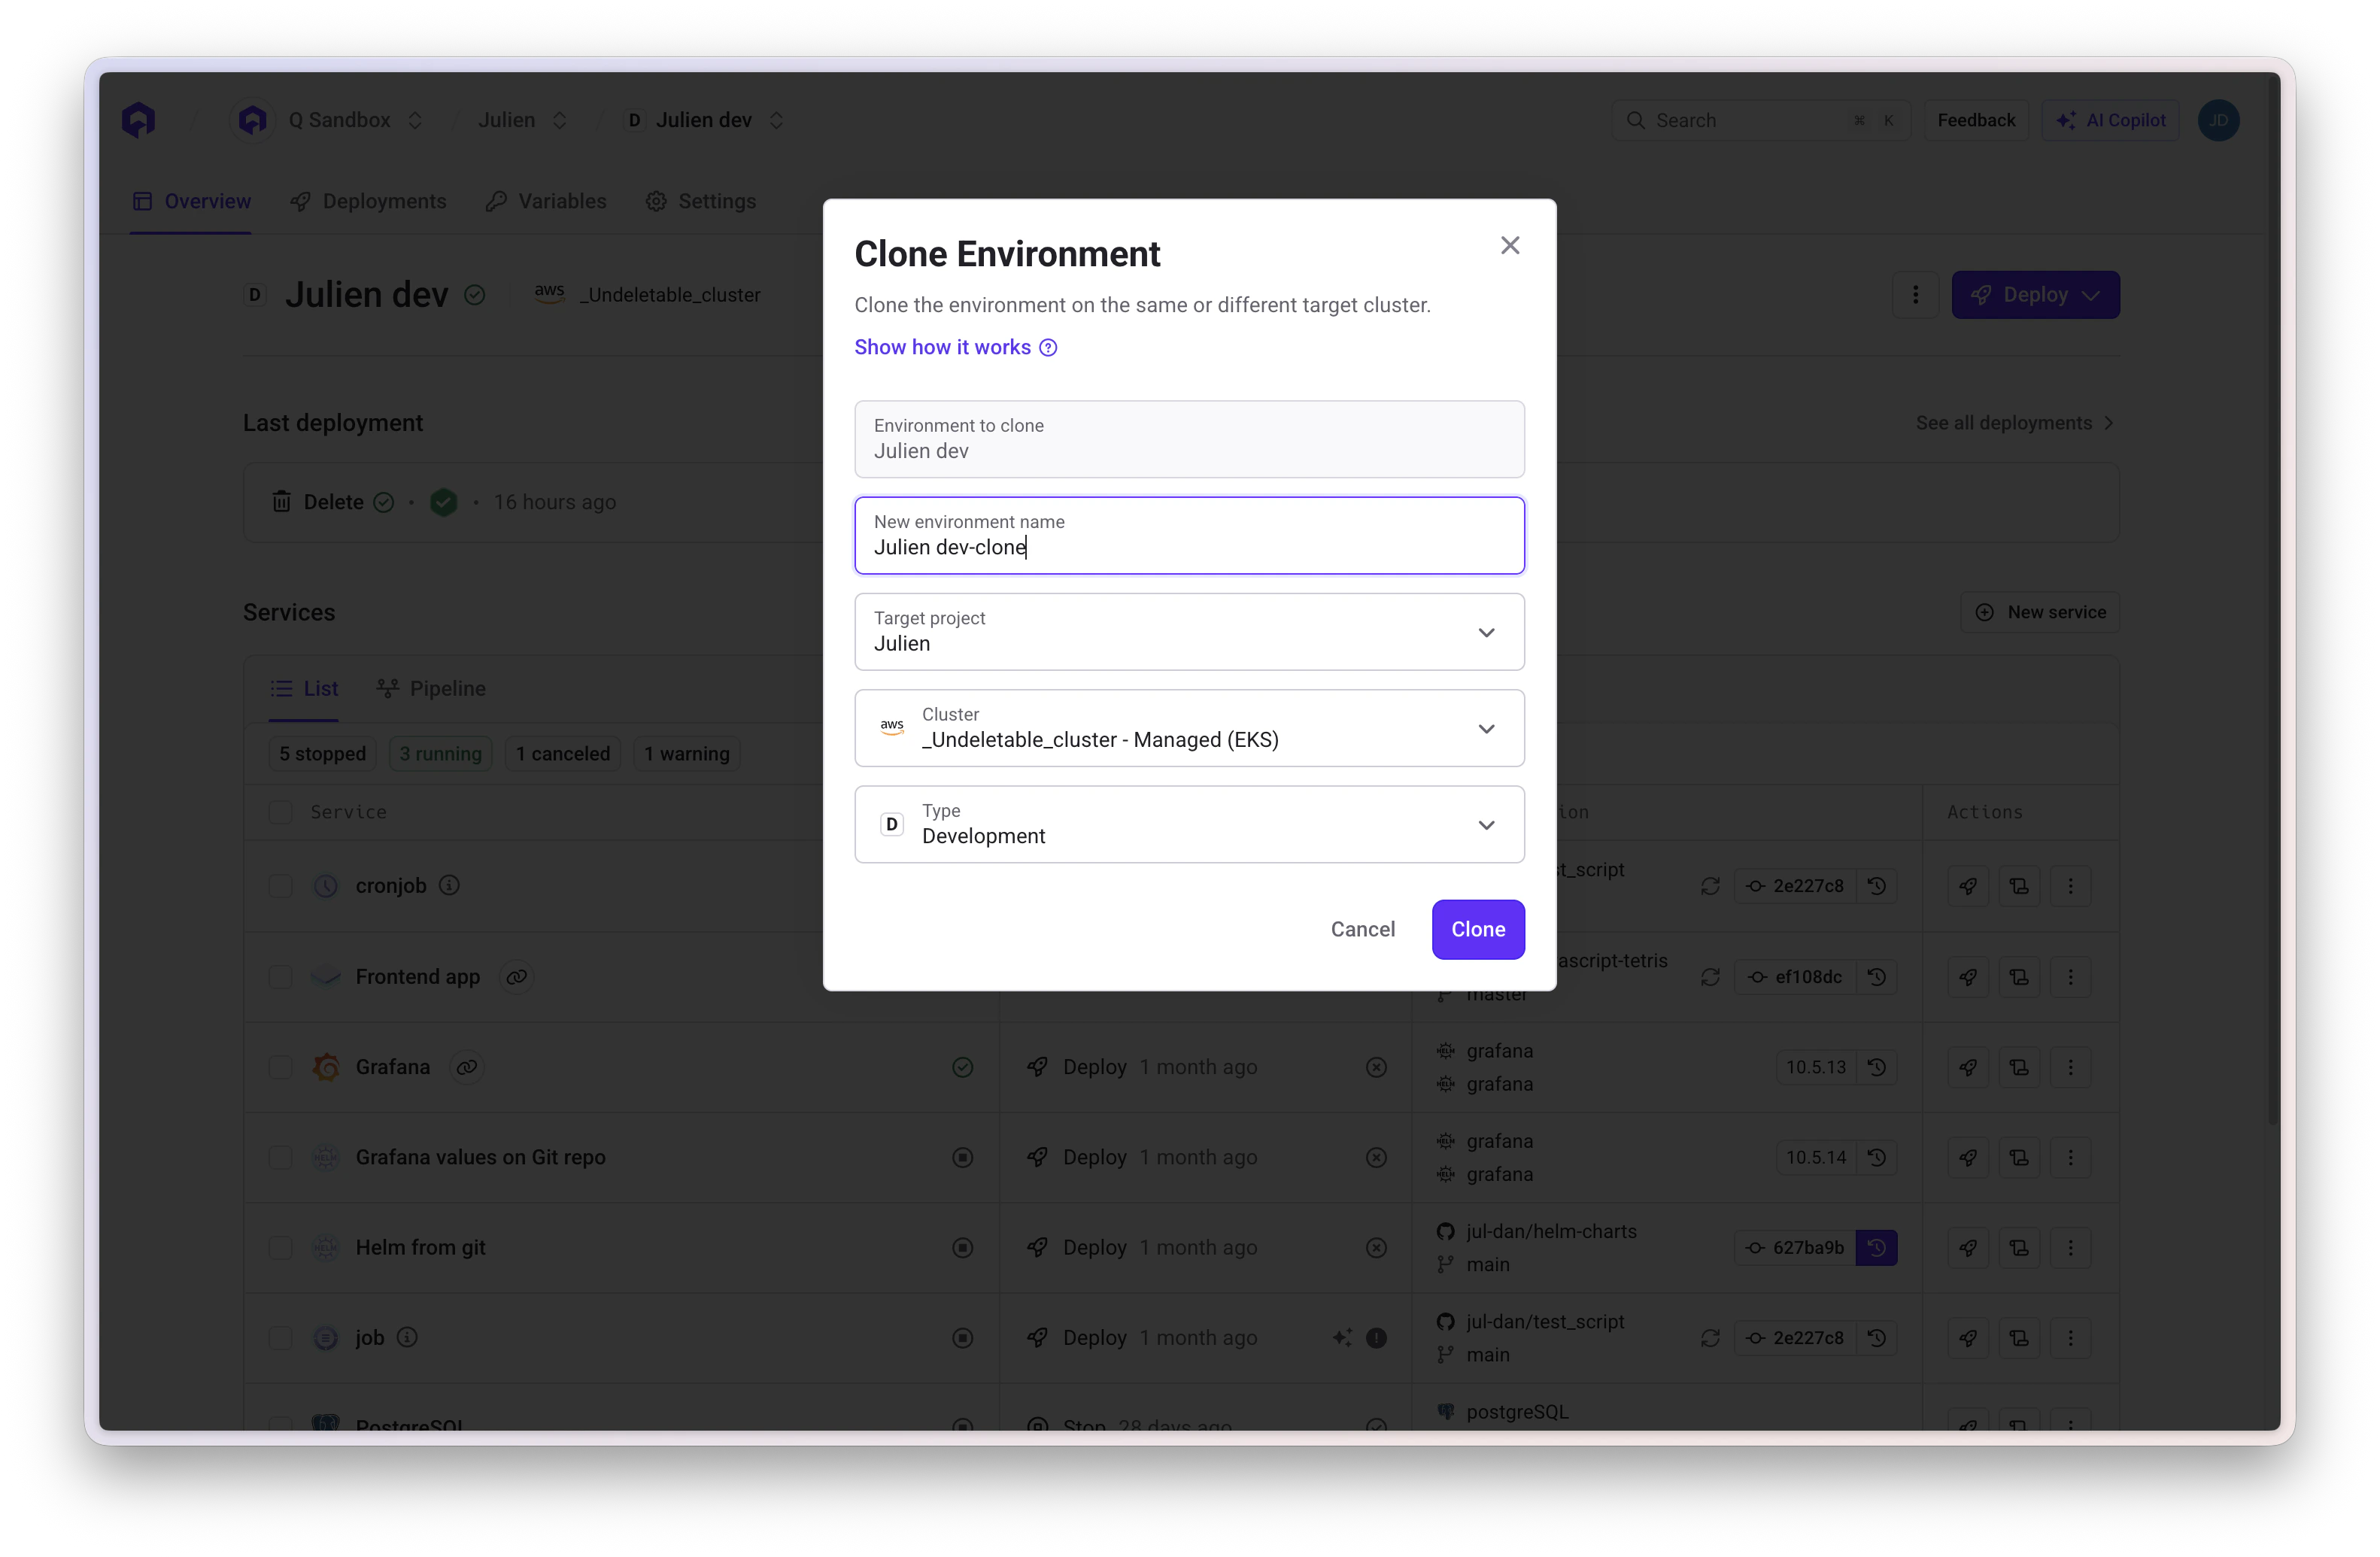Open the JD user avatar menu

point(2218,120)
